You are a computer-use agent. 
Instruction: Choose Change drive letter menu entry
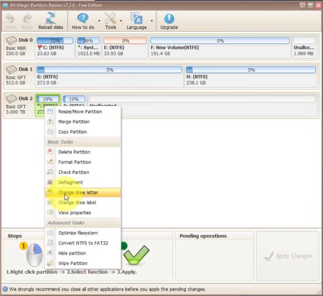pos(83,192)
